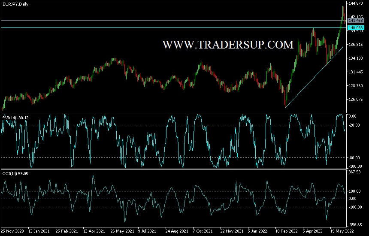Click the 24 Aug 2021 date label

click(x=177, y=231)
